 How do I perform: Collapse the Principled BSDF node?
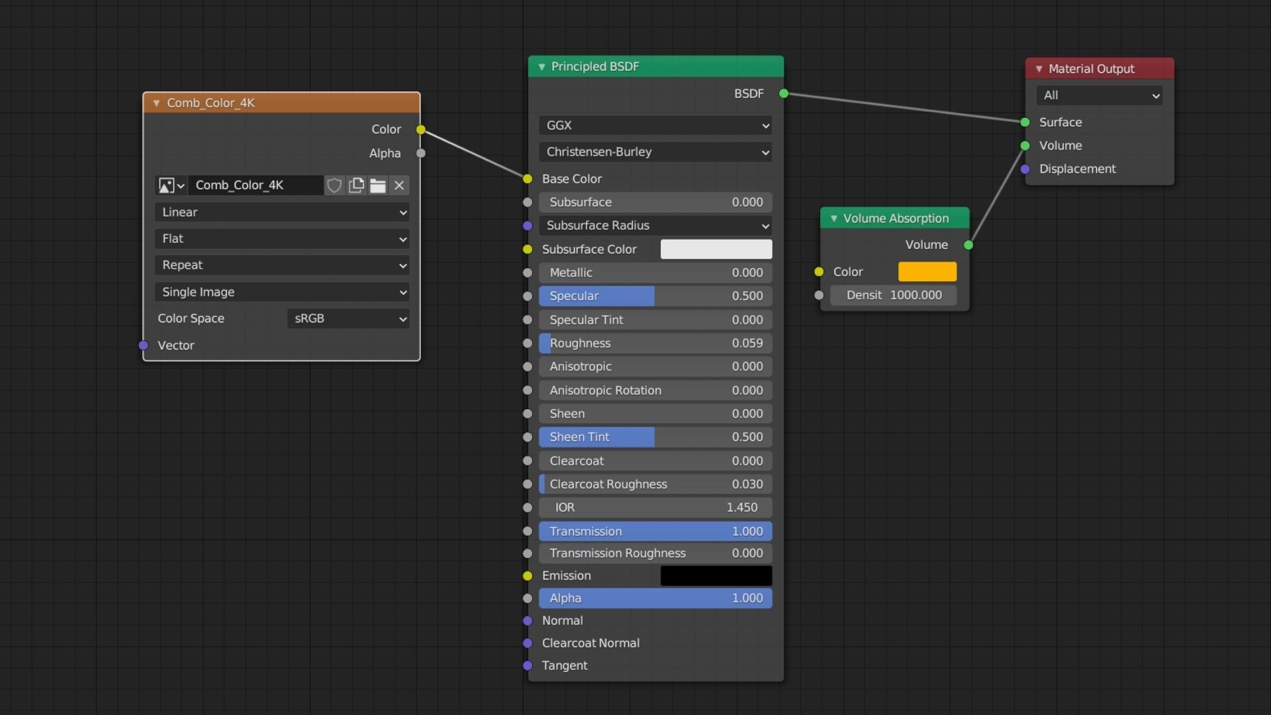coord(541,67)
